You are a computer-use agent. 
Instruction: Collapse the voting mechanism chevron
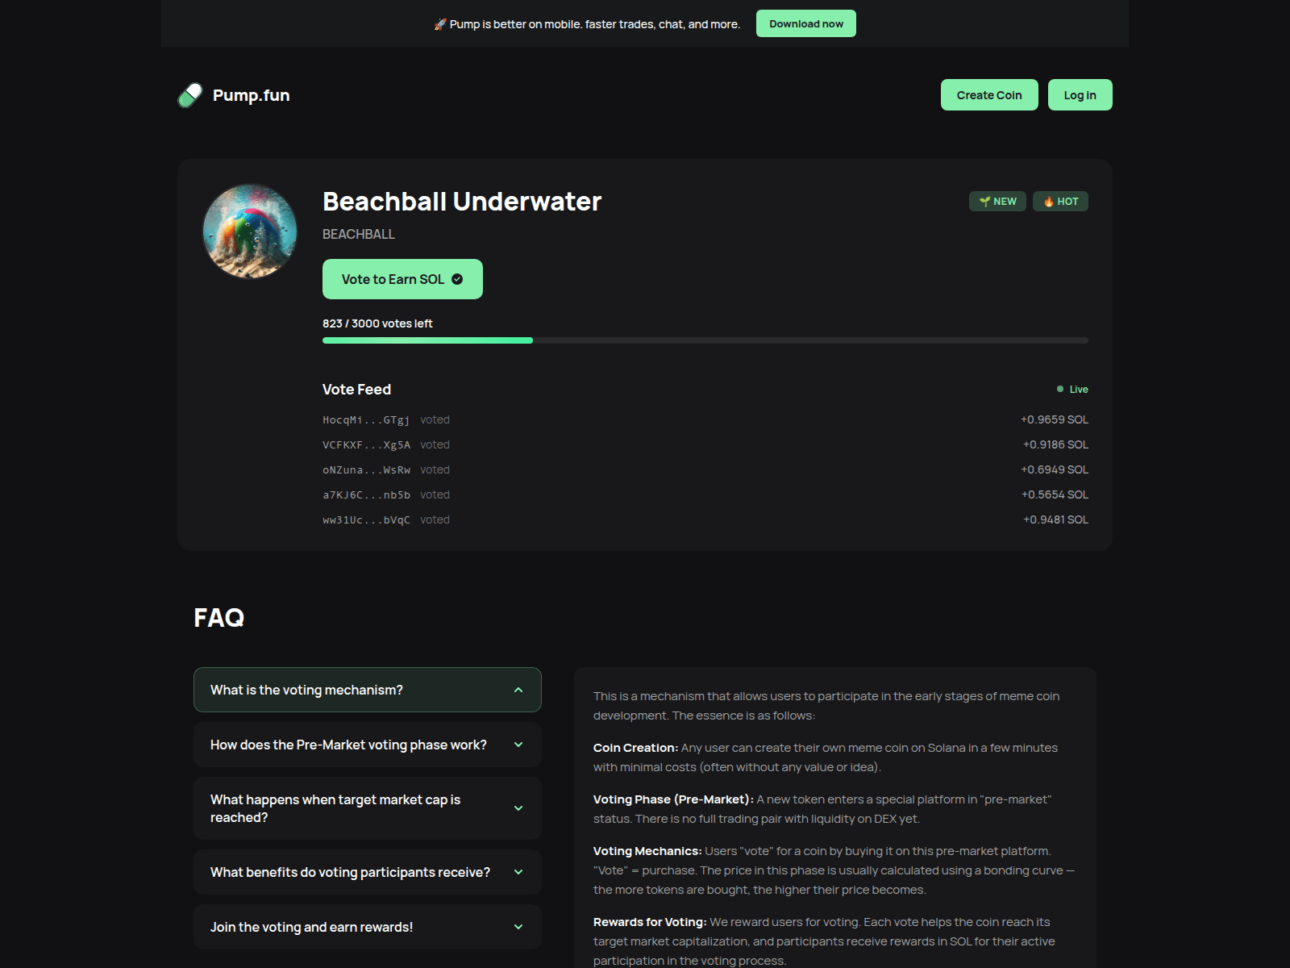point(518,690)
